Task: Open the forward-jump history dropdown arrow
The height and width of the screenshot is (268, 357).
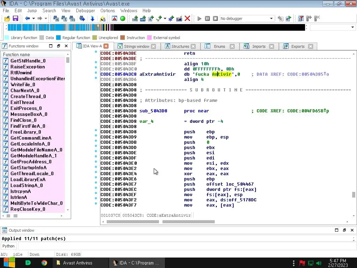Action: [x=46, y=18]
